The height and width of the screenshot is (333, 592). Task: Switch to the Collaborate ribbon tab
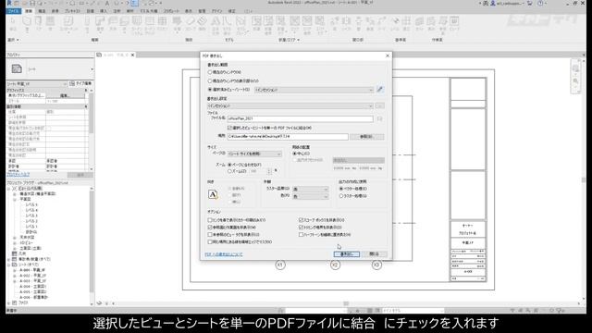171,11
